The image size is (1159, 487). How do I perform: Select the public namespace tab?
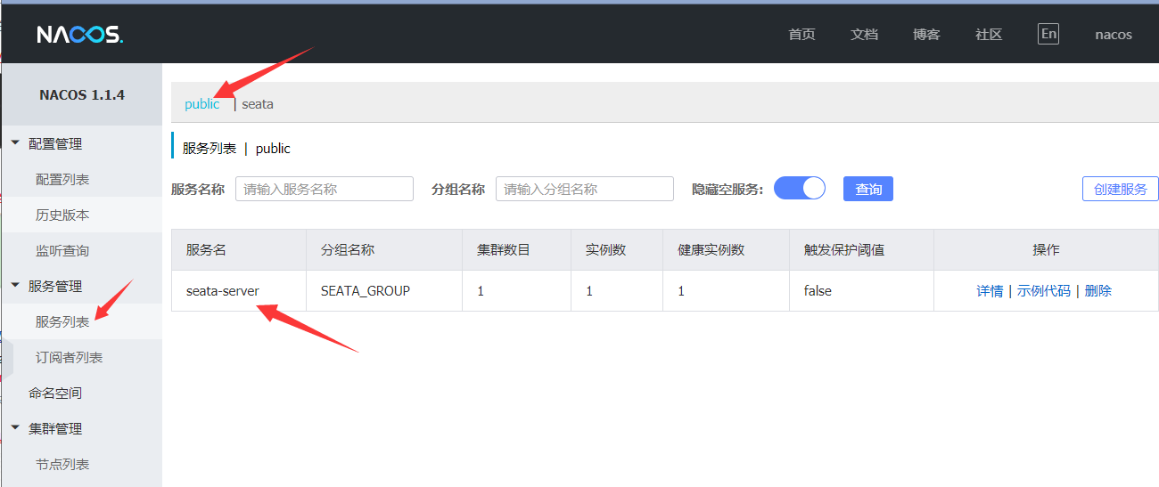[x=201, y=103]
